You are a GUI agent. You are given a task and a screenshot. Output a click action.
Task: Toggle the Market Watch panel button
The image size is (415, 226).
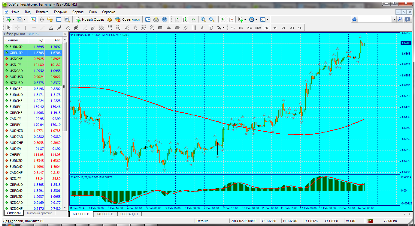pos(33,19)
